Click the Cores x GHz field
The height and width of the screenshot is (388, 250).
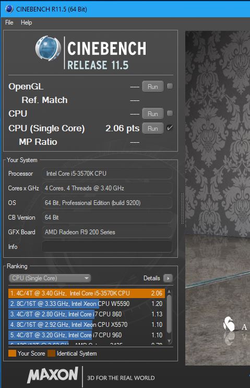107,188
